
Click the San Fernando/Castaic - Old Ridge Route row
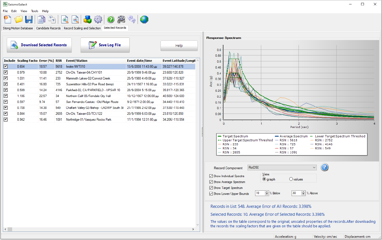(x=99, y=102)
